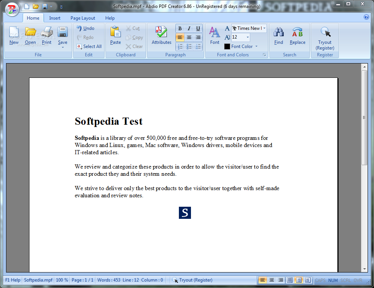Click the vertical scrollbar thumb
374x288 pixels.
[364, 118]
